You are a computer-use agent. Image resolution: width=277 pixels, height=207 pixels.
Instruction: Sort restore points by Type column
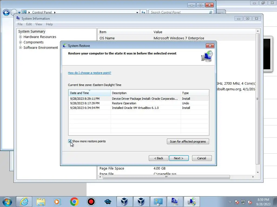[x=195, y=93]
